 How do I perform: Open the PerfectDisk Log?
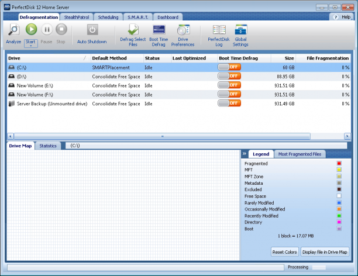[x=219, y=30]
